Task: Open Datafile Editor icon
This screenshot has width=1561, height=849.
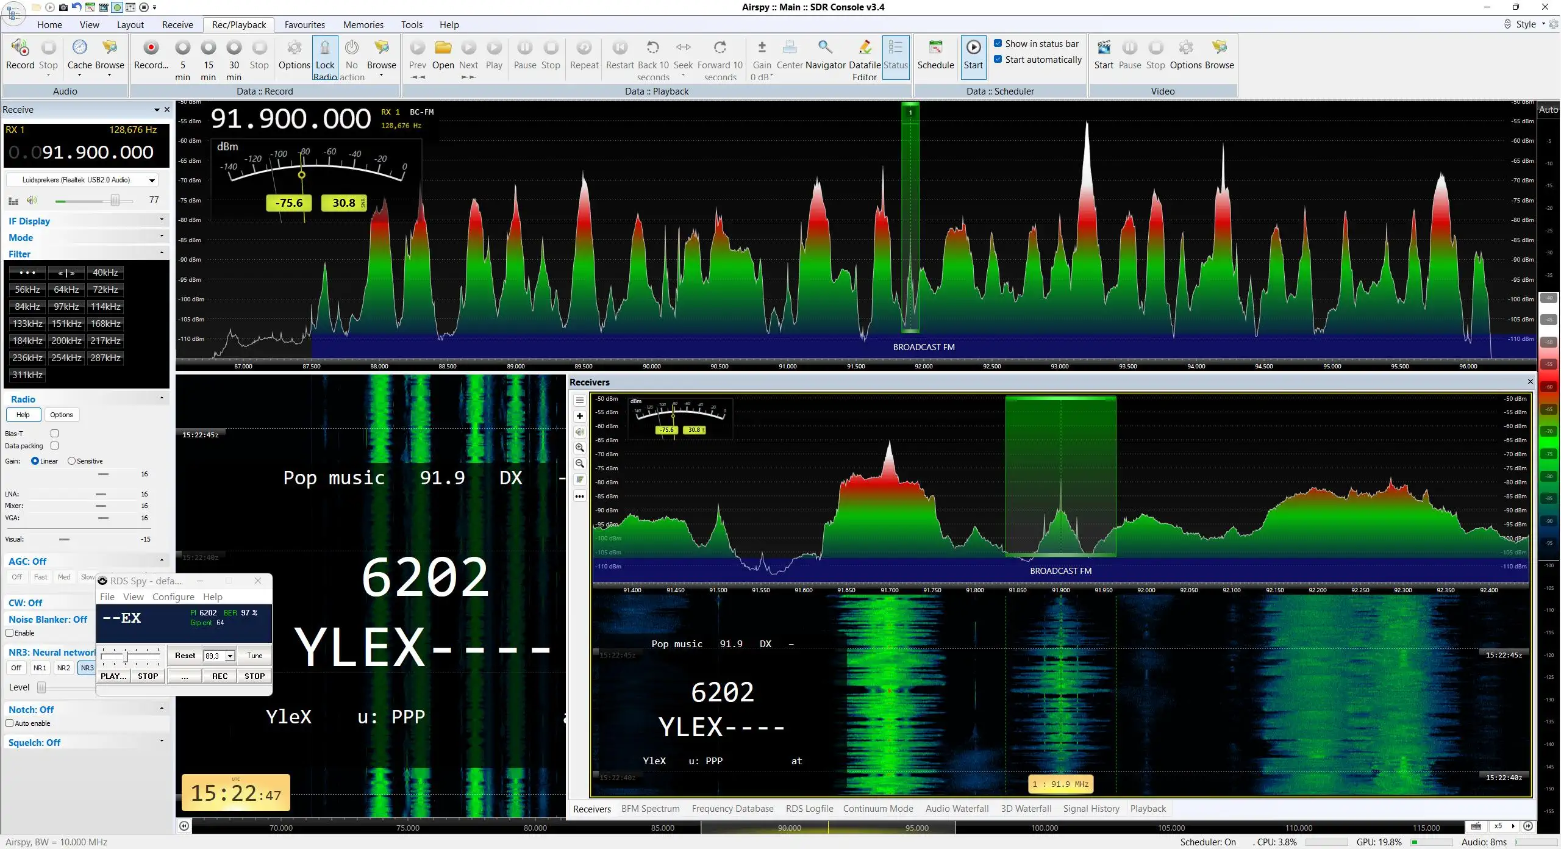Action: coord(865,59)
